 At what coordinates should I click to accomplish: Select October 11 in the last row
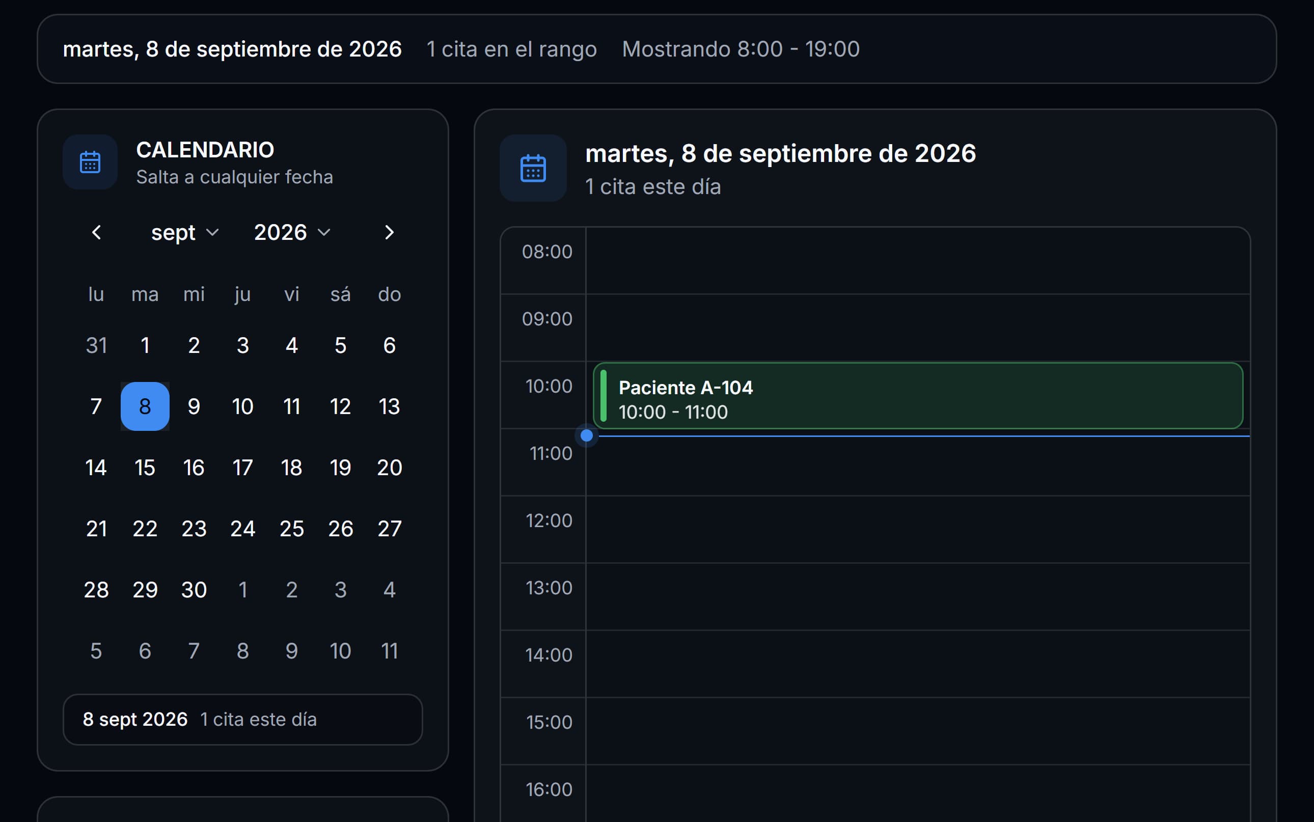(x=389, y=651)
